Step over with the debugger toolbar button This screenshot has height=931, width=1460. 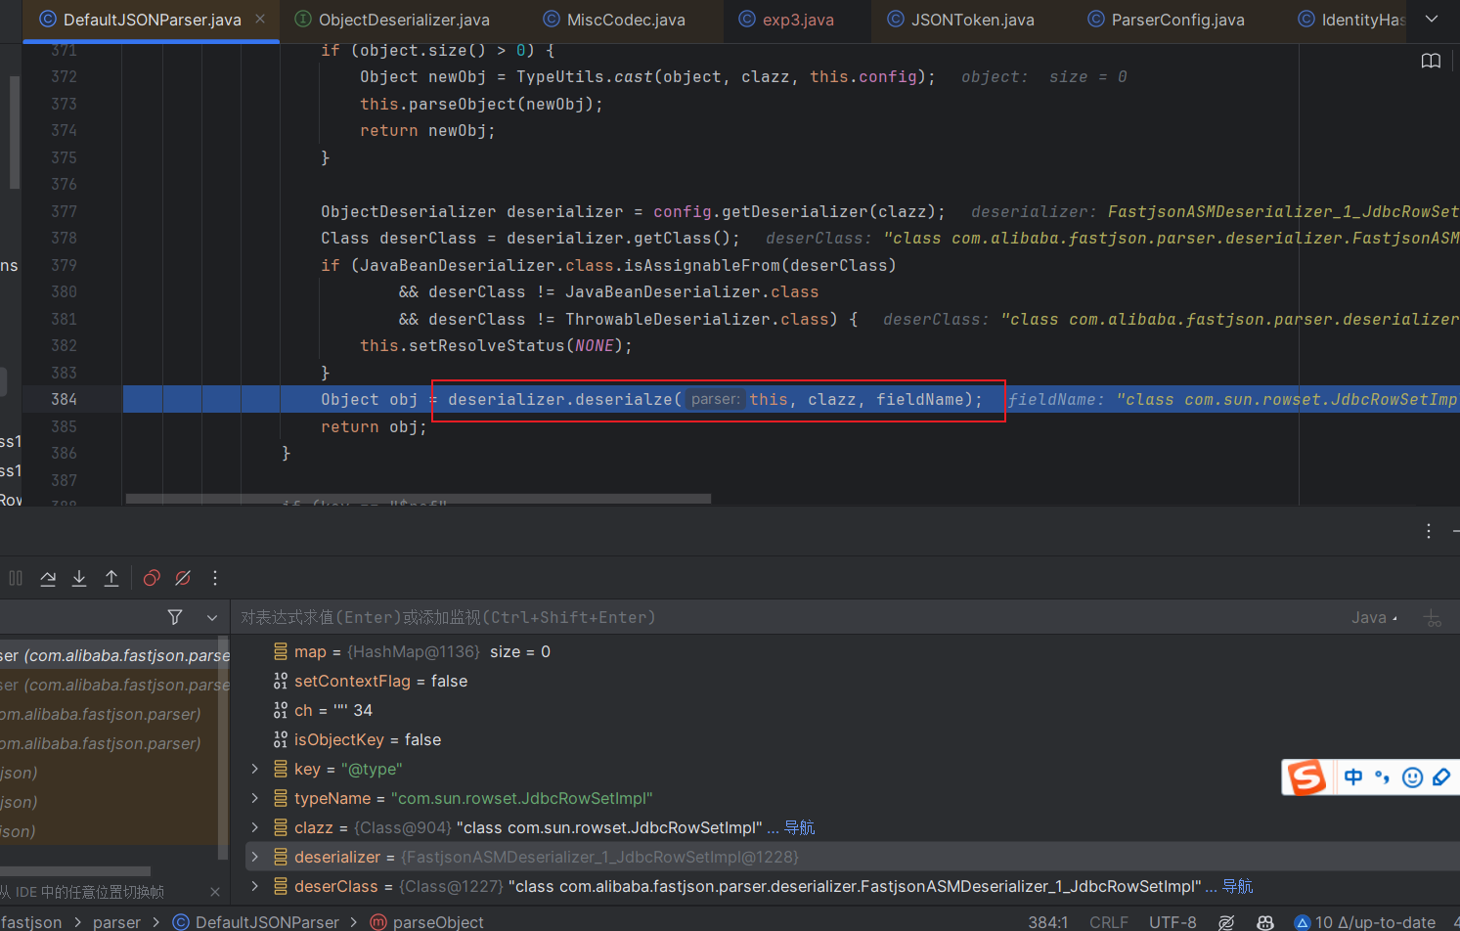click(48, 578)
